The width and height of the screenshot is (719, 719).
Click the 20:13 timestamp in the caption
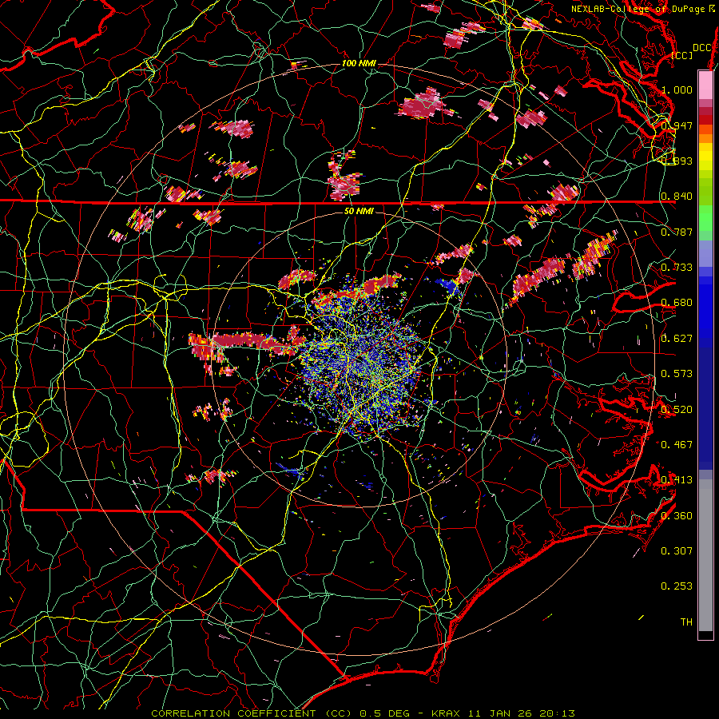pyautogui.click(x=558, y=713)
